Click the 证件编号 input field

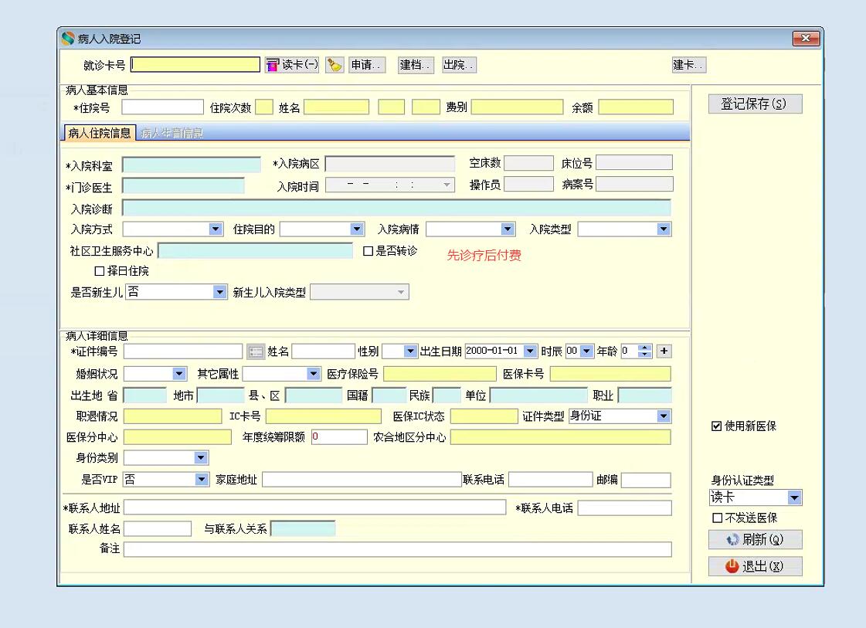pos(183,351)
